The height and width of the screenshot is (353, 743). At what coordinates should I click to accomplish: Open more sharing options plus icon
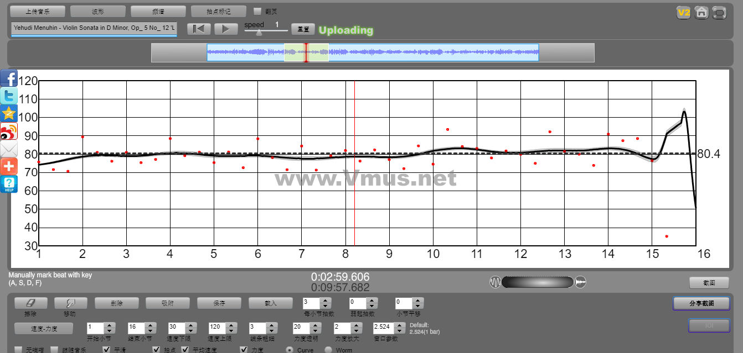9,166
